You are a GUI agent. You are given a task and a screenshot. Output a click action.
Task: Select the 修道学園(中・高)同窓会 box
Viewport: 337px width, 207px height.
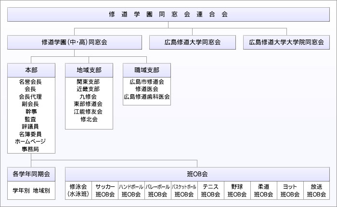tap(74, 42)
